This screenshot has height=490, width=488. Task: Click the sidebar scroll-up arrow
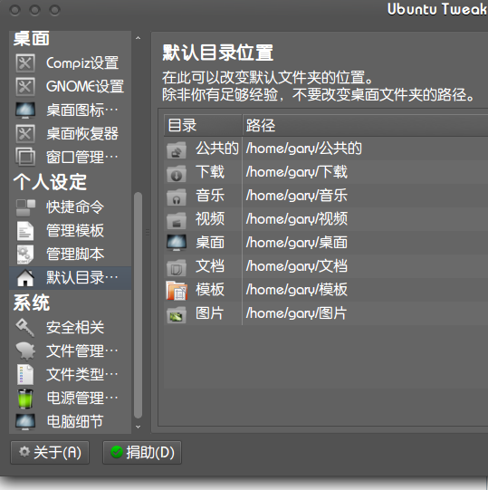139,38
